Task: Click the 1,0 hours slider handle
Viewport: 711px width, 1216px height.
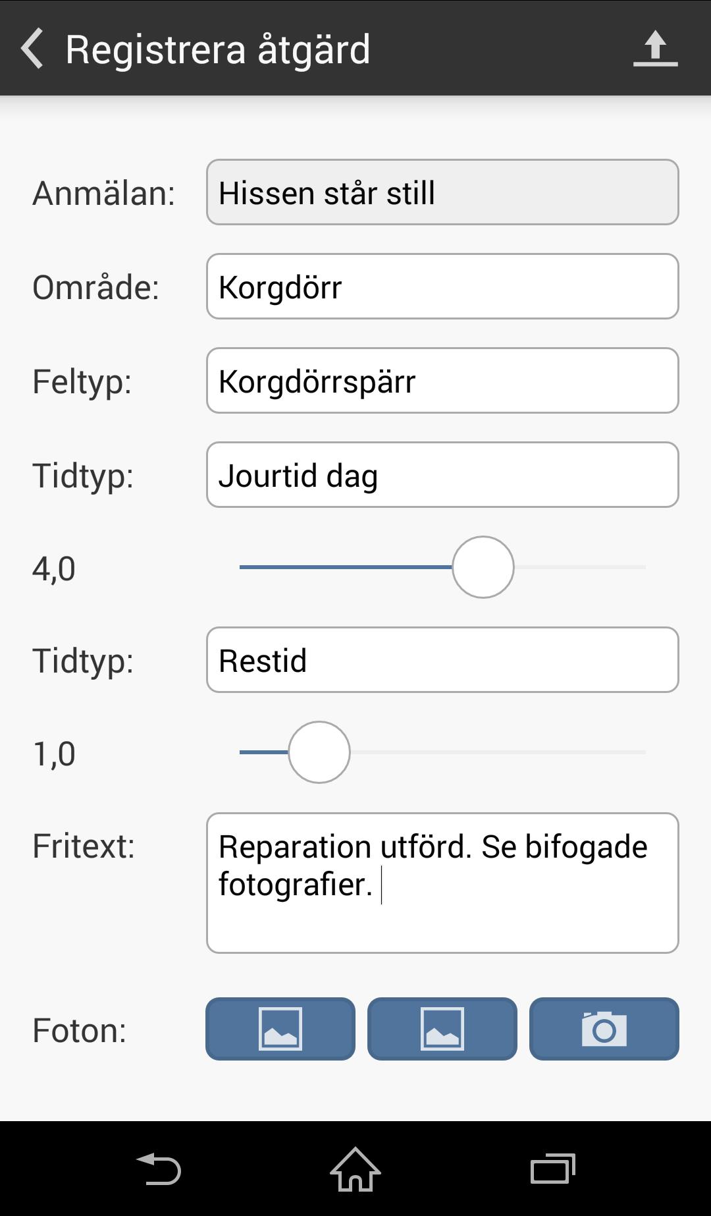Action: (319, 752)
